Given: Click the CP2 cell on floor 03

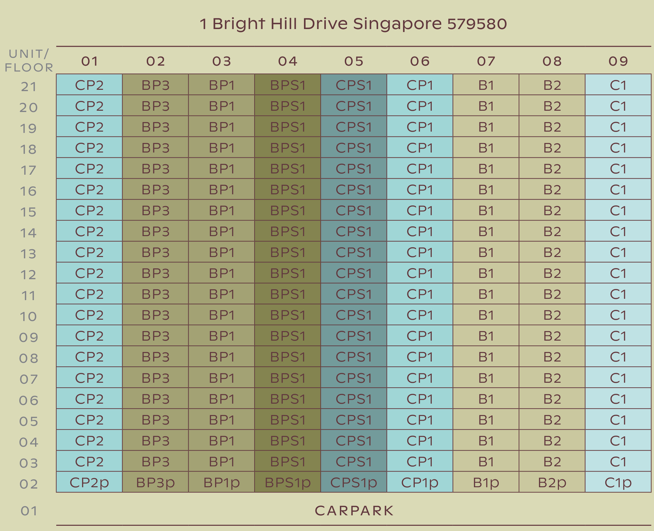Looking at the screenshot, I should 89,461.
